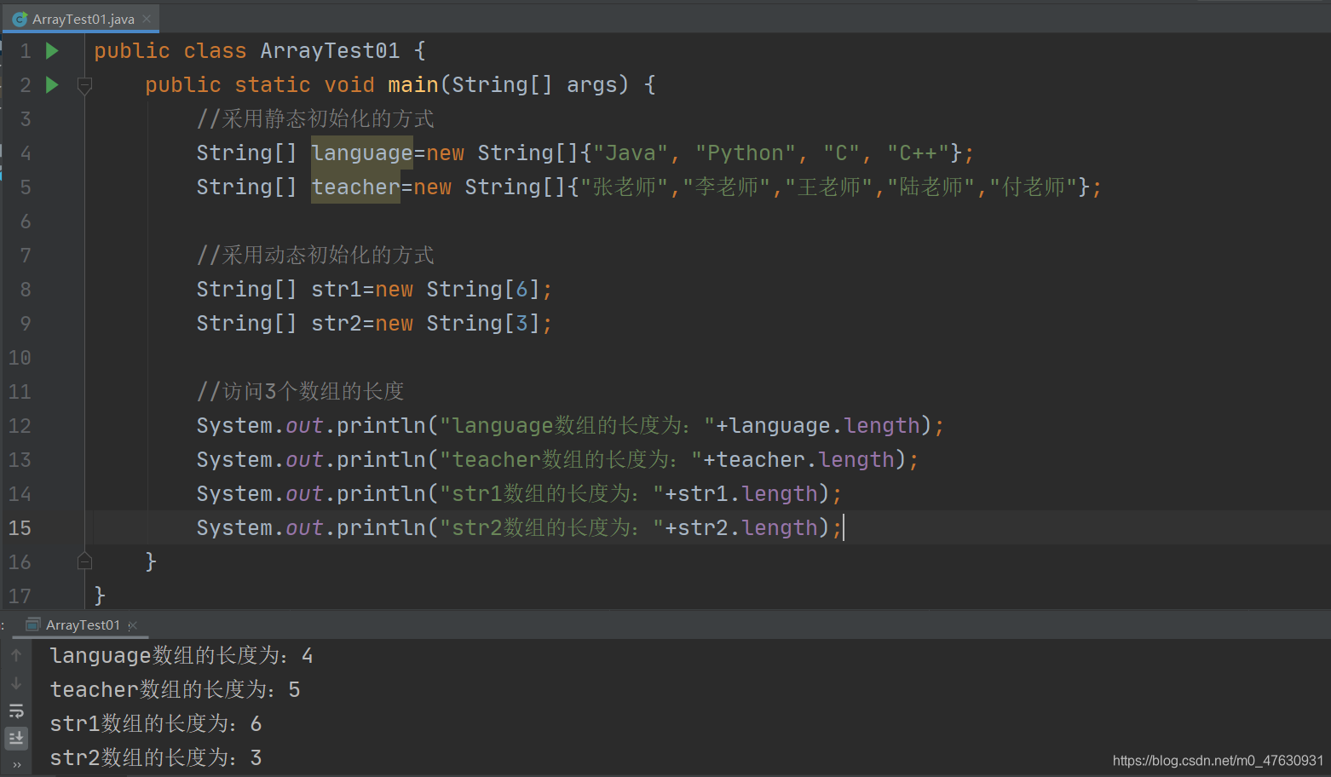Click the main method name

point(413,85)
